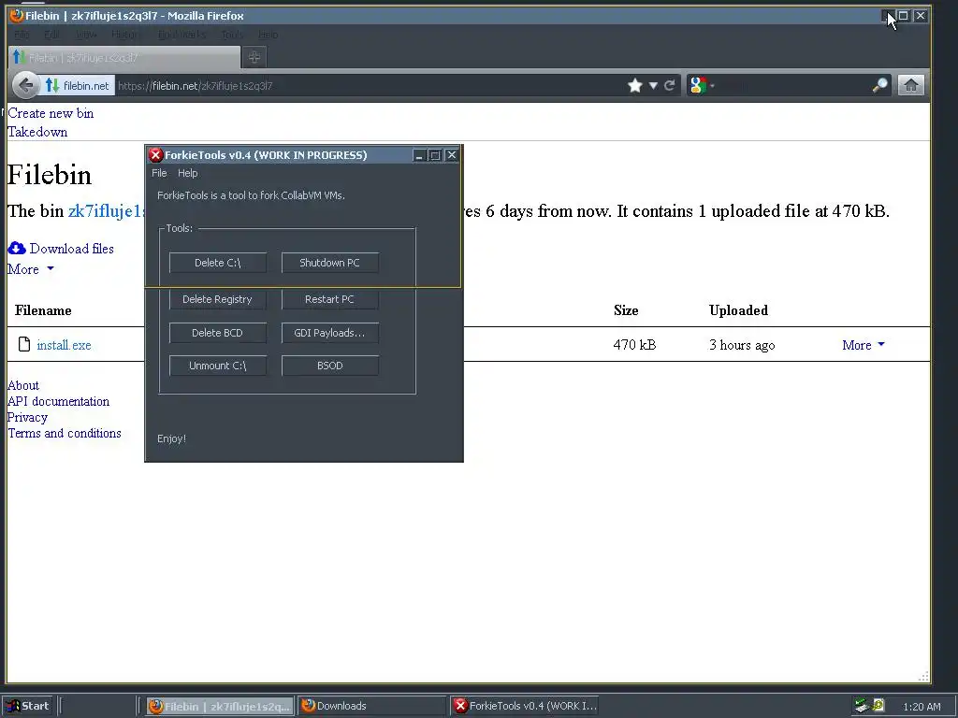
Task: Click the BSOD button
Action: pyautogui.click(x=330, y=366)
